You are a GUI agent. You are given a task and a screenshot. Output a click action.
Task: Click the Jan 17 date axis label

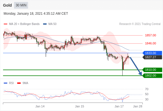(119, 106)
